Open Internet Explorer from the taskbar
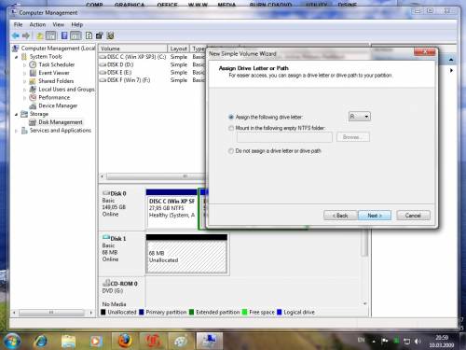The height and width of the screenshot is (350, 466). [41, 341]
